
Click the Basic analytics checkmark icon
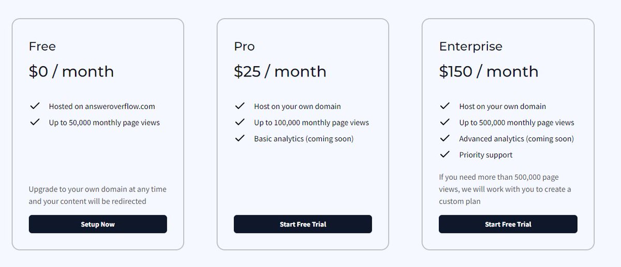tap(240, 138)
